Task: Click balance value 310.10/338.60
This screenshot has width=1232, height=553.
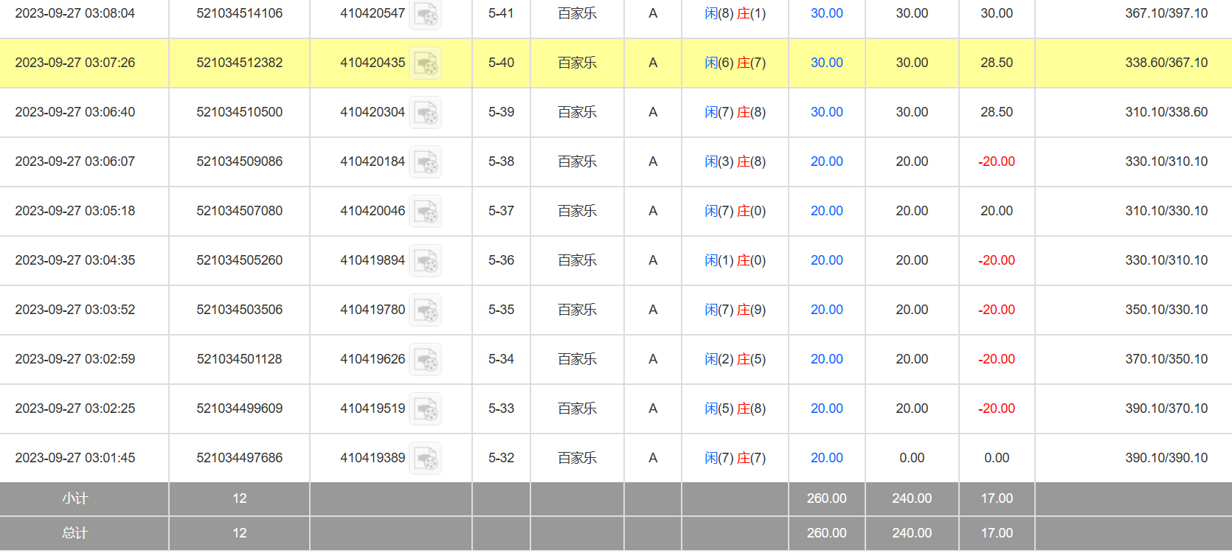Action: [1166, 112]
